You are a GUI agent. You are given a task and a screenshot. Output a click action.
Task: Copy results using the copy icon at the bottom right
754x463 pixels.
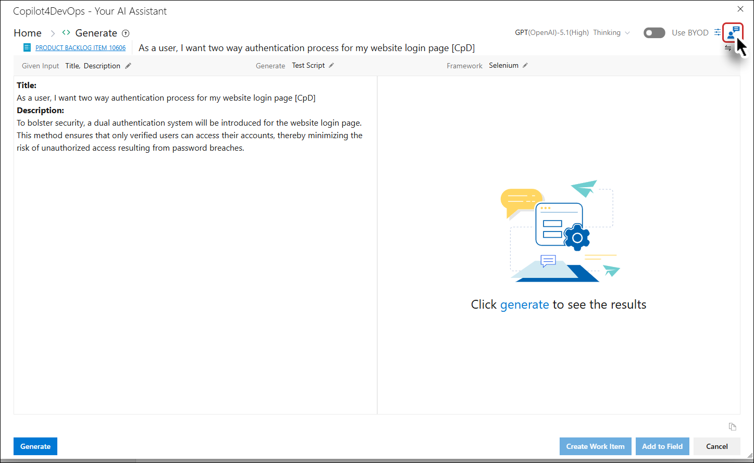pyautogui.click(x=732, y=427)
